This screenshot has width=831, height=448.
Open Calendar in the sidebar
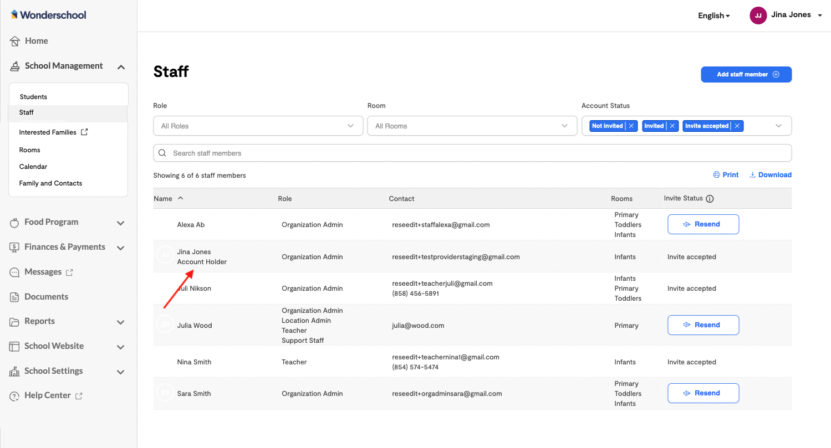(33, 167)
